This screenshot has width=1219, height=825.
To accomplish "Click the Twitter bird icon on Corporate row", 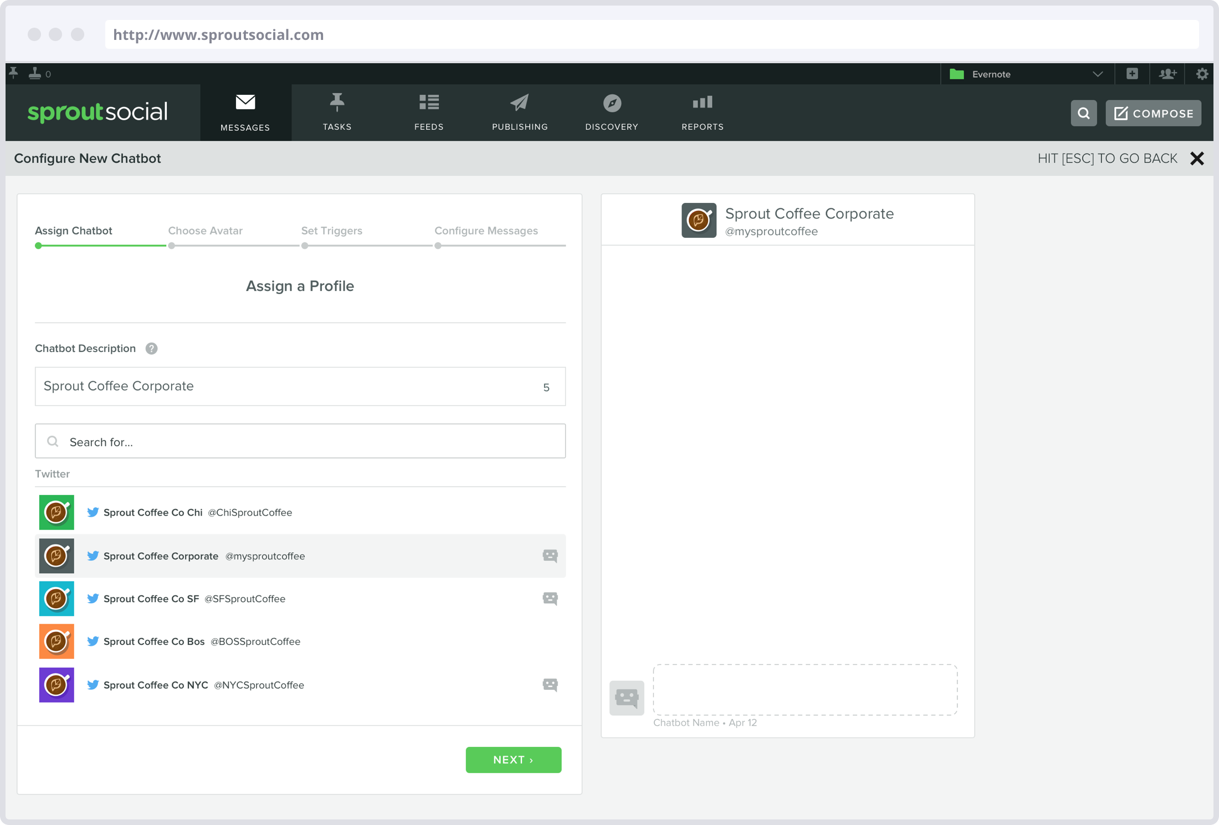I will [x=93, y=556].
